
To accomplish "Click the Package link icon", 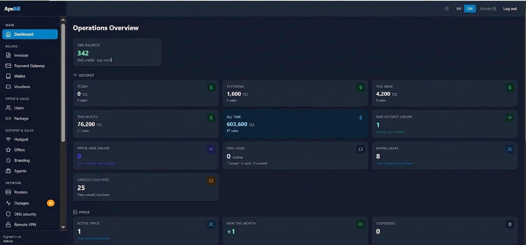I will coord(8,118).
